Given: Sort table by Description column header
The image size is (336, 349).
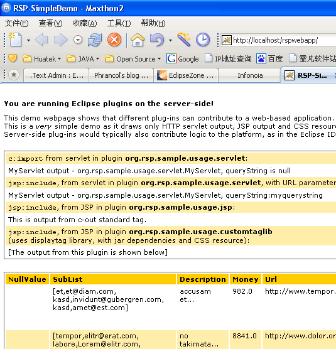Looking at the screenshot, I should pyautogui.click(x=203, y=279).
